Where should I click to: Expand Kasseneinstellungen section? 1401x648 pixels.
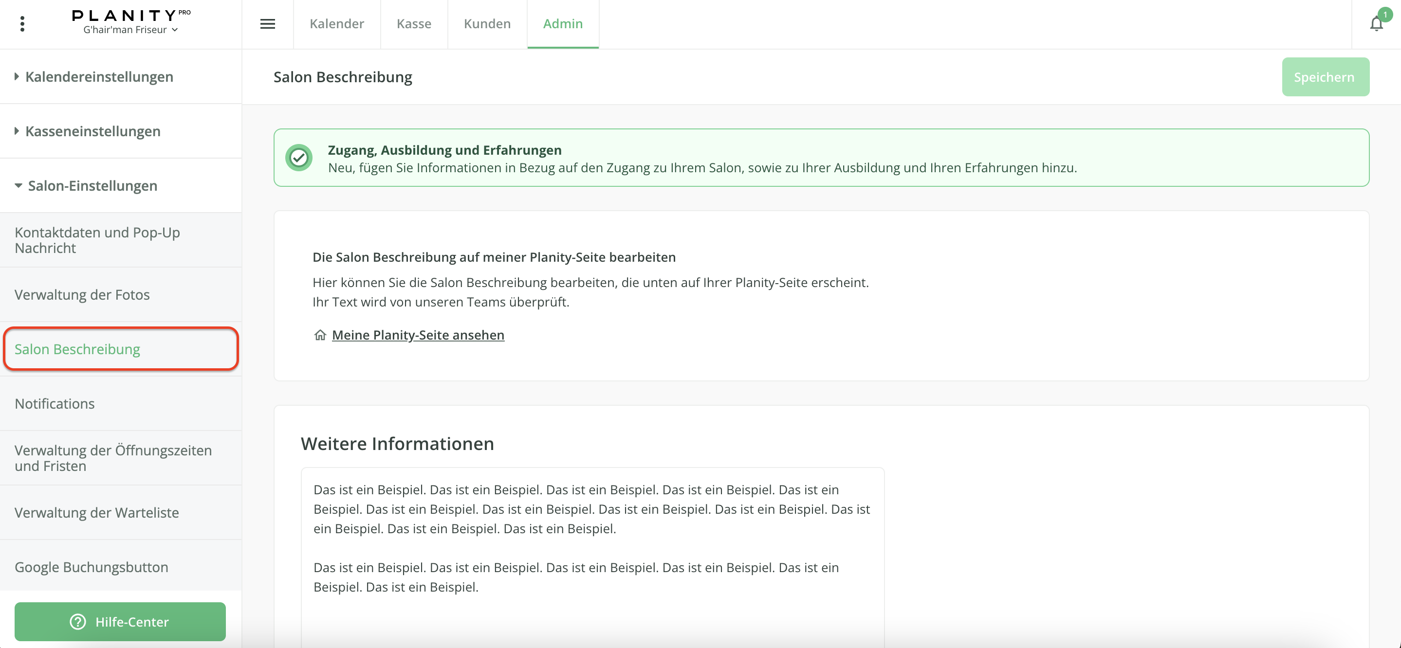click(92, 131)
